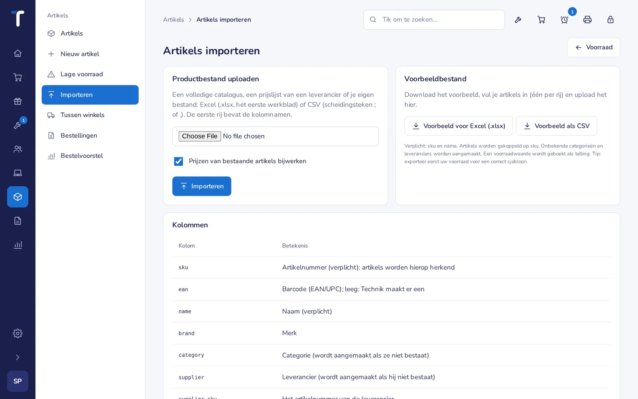Open the home icon in sidebar
This screenshot has height=399, width=638.
click(x=18, y=53)
